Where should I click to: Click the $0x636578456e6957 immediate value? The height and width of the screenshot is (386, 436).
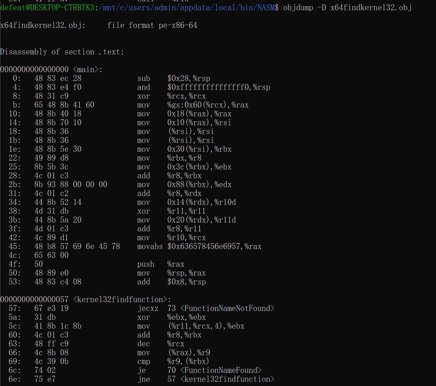coord(205,247)
